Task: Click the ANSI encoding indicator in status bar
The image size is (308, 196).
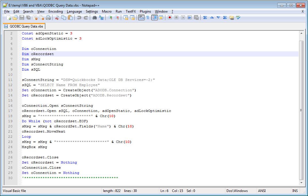Action: point(261,191)
